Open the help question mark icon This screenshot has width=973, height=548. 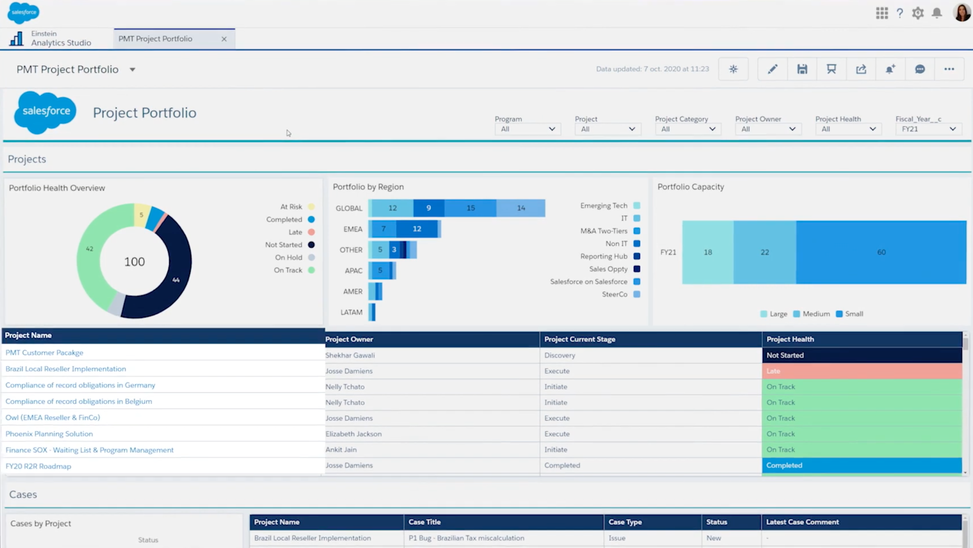(x=900, y=13)
